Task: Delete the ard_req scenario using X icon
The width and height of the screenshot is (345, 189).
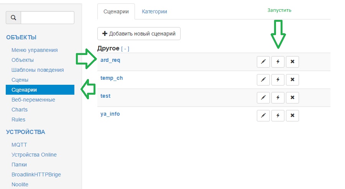Action: coord(292,62)
